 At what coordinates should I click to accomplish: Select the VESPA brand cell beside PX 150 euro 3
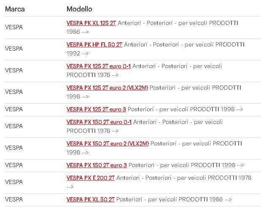tap(14, 165)
